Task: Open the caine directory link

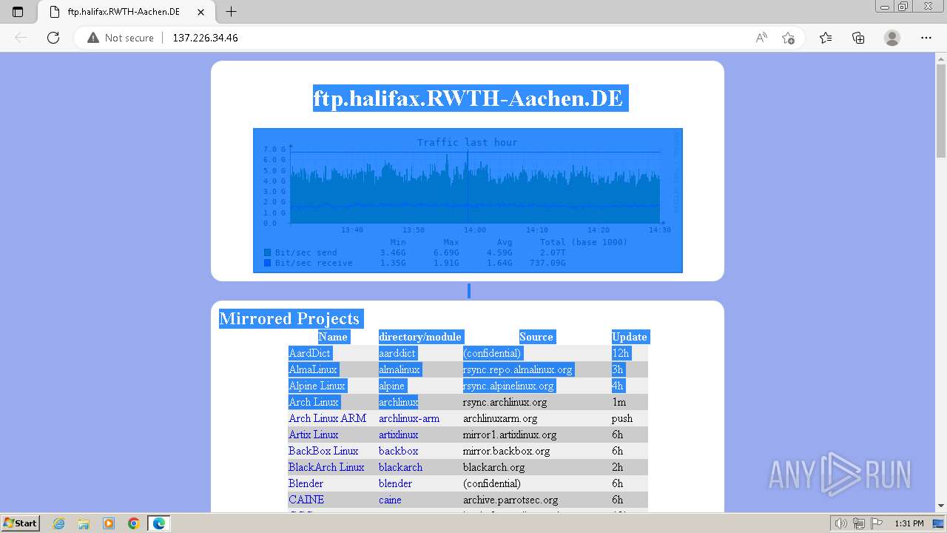Action: tap(390, 500)
